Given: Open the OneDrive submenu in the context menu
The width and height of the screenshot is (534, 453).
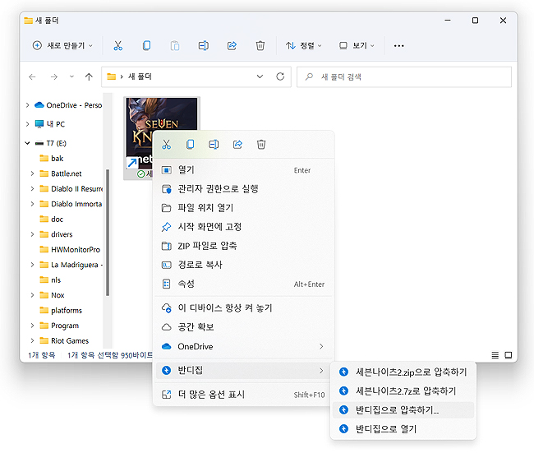Looking at the screenshot, I should (x=243, y=347).
